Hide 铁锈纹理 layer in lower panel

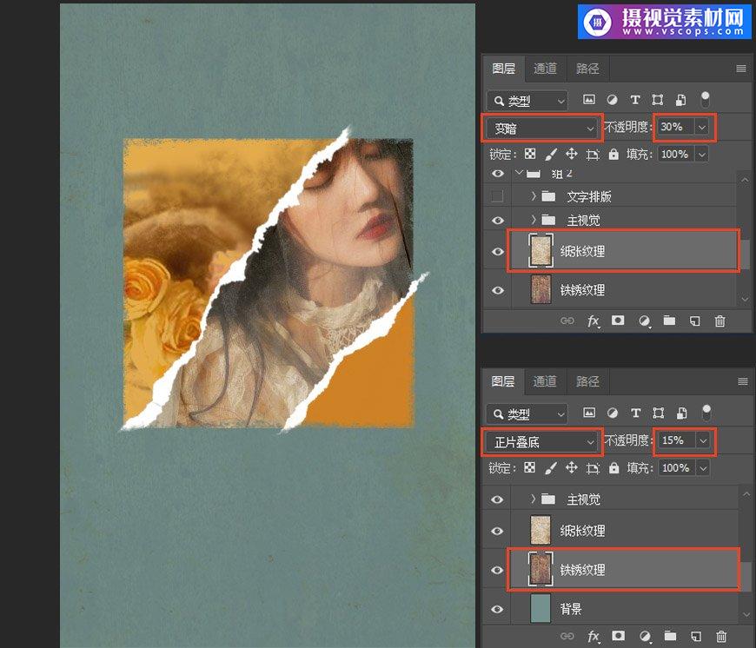pyautogui.click(x=497, y=570)
